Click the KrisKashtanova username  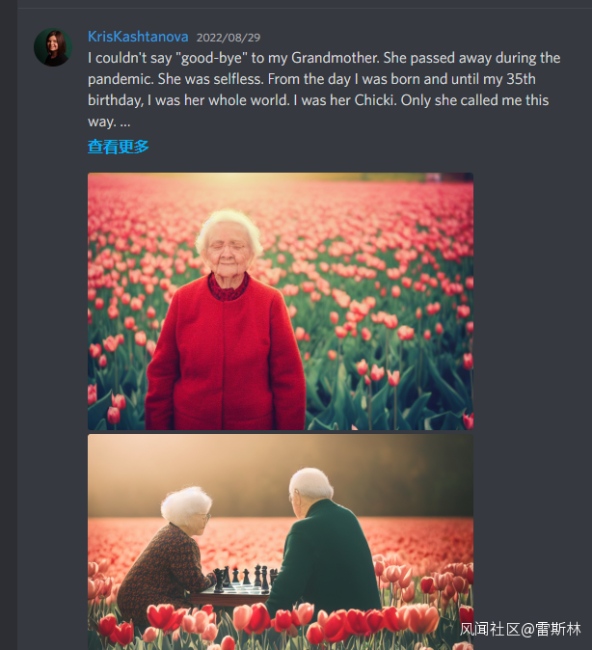click(x=138, y=37)
